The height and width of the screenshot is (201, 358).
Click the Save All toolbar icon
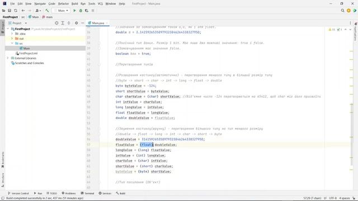[10, 11]
